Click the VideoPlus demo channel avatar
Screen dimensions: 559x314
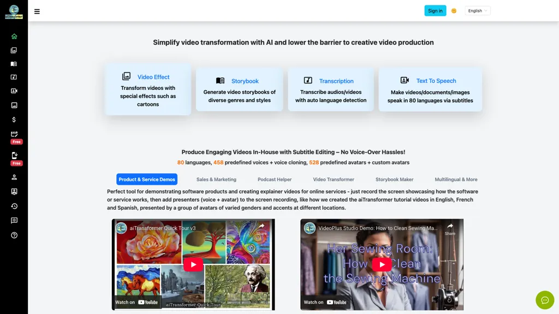[x=310, y=228]
